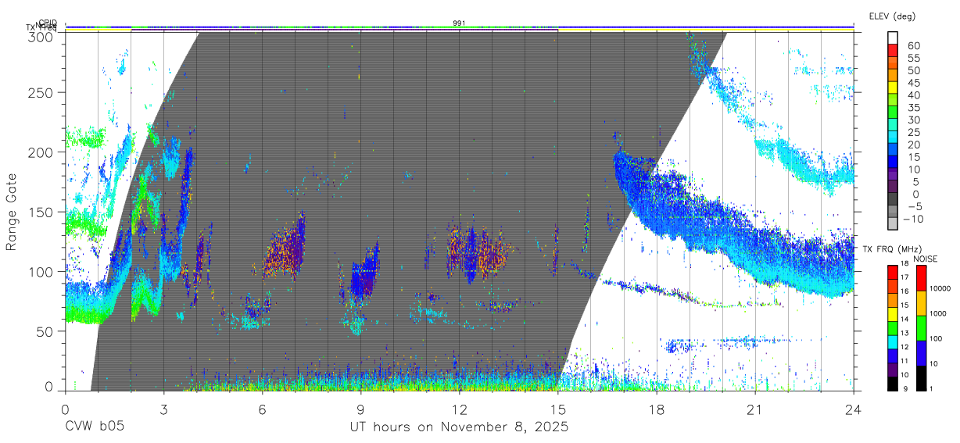Click the x-axis tick label '12'
The height and width of the screenshot is (443, 960).
click(460, 409)
